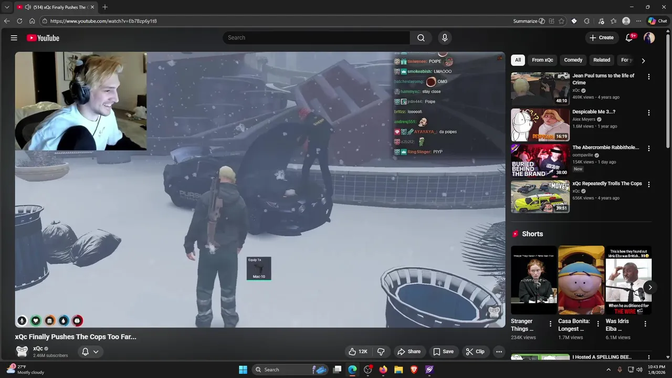The height and width of the screenshot is (378, 672).
Task: Open YouTube notifications bell
Action: [629, 38]
